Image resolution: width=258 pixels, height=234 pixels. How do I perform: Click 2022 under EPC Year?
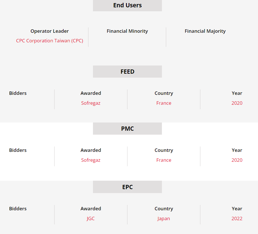pos(237,218)
